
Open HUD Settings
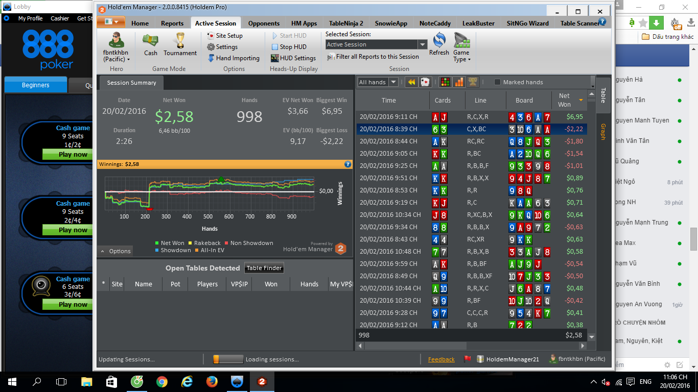293,58
